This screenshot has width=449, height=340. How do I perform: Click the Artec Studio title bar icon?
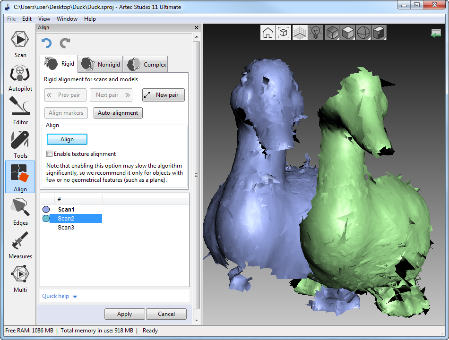tap(8, 7)
